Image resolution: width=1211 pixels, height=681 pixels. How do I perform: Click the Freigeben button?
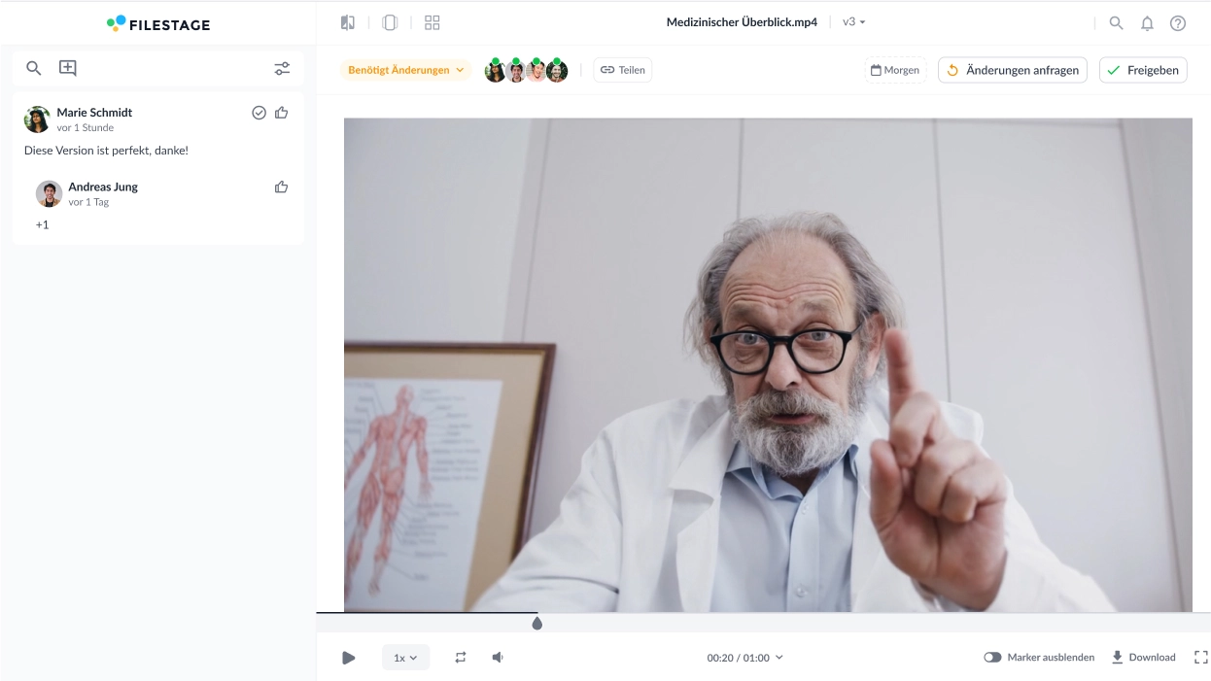tap(1142, 70)
